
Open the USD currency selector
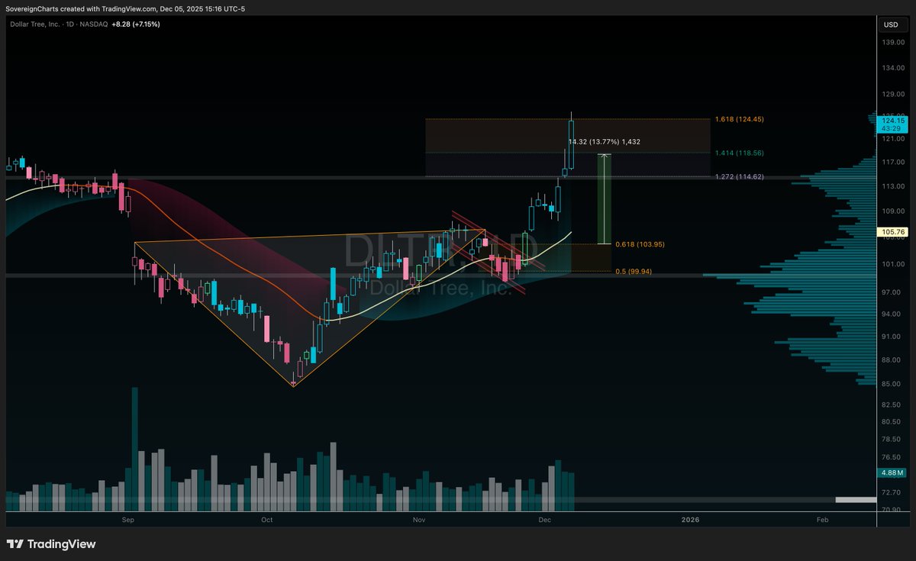click(x=891, y=24)
